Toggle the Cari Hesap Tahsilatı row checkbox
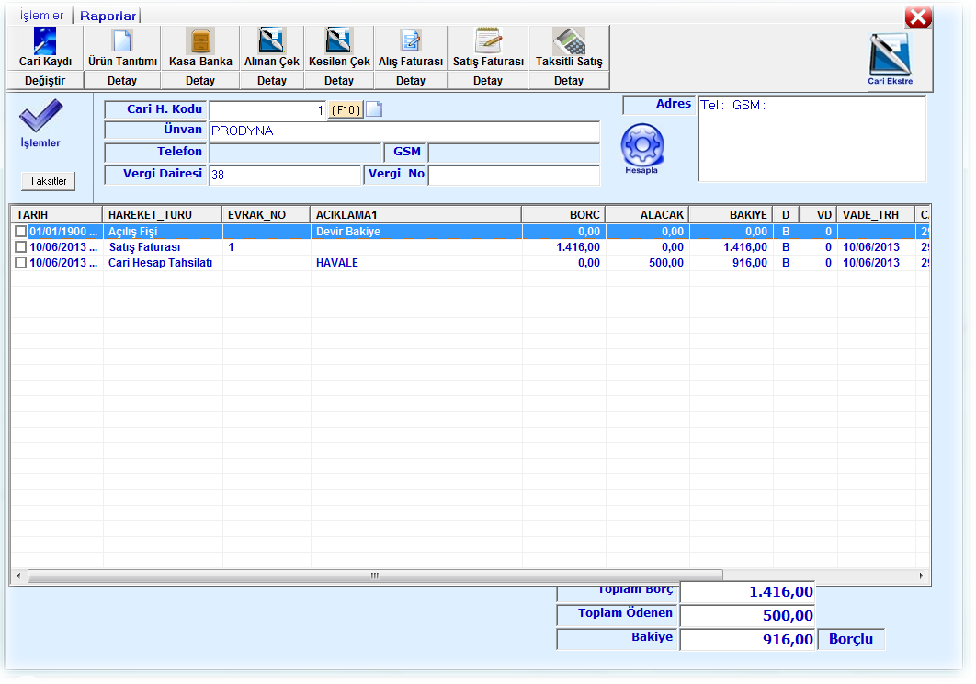 [21, 263]
